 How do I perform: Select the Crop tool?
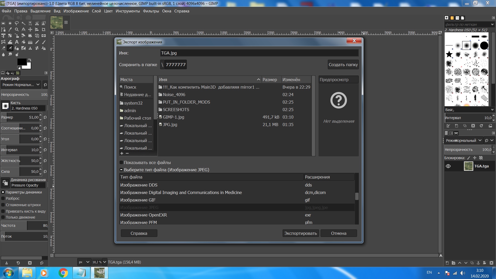tap(44, 29)
